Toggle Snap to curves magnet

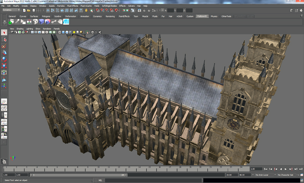tap(102, 10)
